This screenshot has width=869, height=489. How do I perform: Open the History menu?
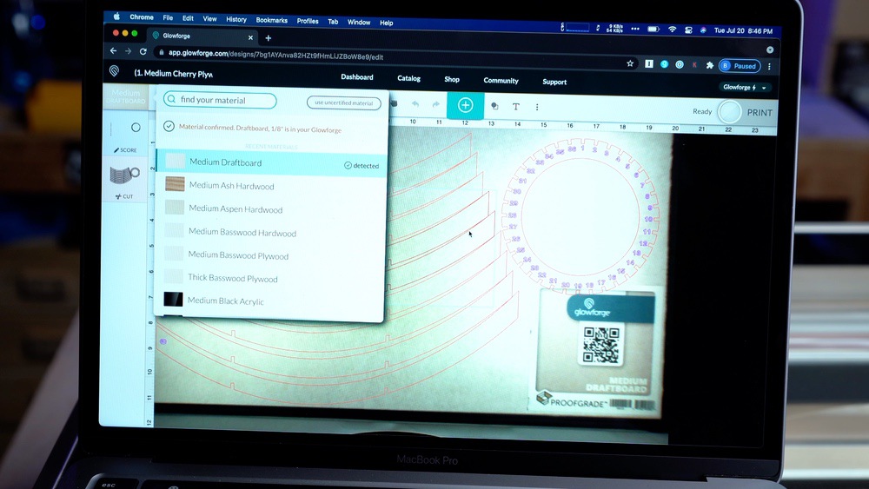[236, 19]
